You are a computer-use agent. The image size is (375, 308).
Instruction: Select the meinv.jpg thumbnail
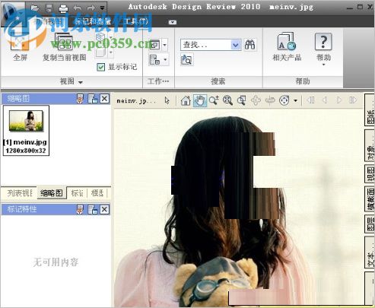(x=26, y=130)
